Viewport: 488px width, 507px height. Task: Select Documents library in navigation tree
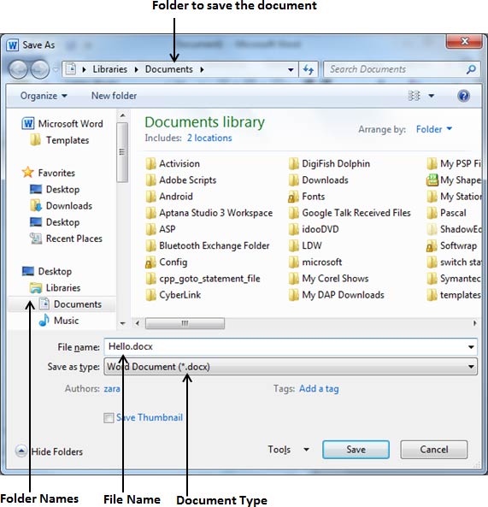[x=70, y=304]
